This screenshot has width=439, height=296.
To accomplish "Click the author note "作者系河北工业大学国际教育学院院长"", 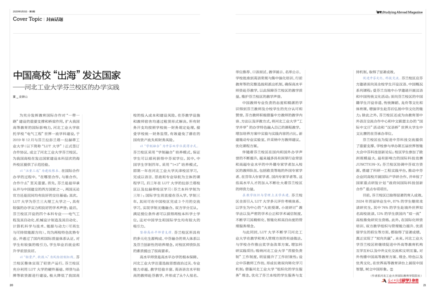I will (396, 276).
